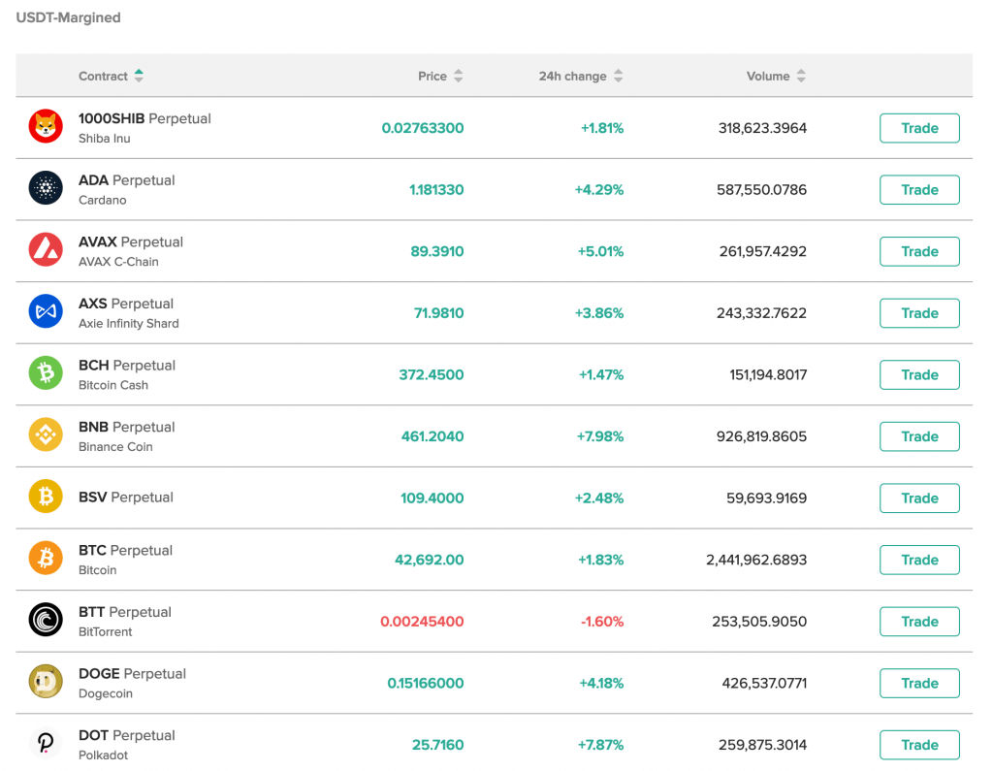Open BNB Perpetual contract name
Image resolution: width=993 pixels, height=771 pixels.
[127, 427]
